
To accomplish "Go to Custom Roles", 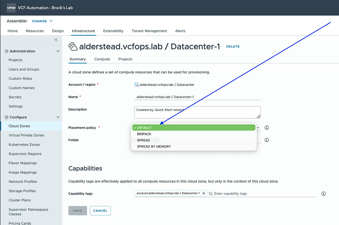I will 20,78.
